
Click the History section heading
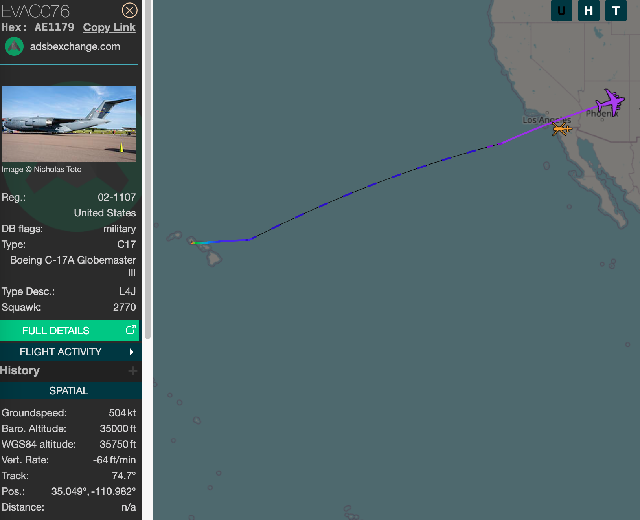[20, 370]
